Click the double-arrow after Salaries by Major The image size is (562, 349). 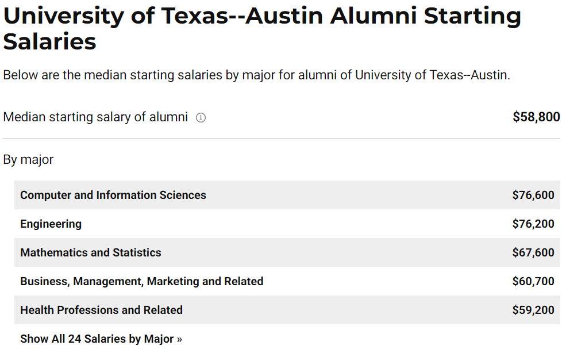point(179,339)
